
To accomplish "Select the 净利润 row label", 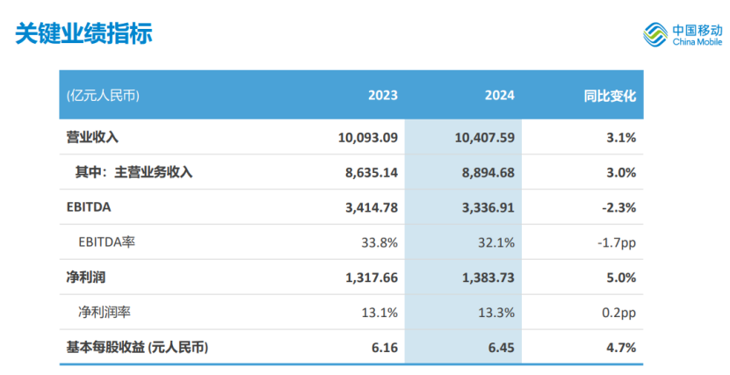I will 86,278.
